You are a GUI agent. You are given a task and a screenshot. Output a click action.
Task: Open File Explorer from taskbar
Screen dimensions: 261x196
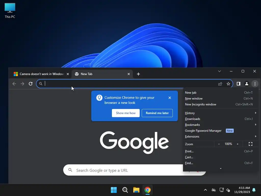click(x=136, y=190)
